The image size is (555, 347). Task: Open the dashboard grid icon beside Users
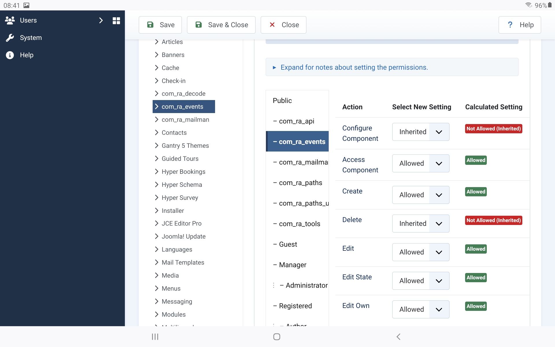pyautogui.click(x=116, y=21)
